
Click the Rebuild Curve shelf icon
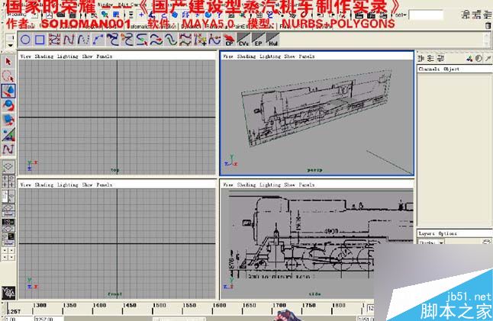pyautogui.click(x=185, y=40)
